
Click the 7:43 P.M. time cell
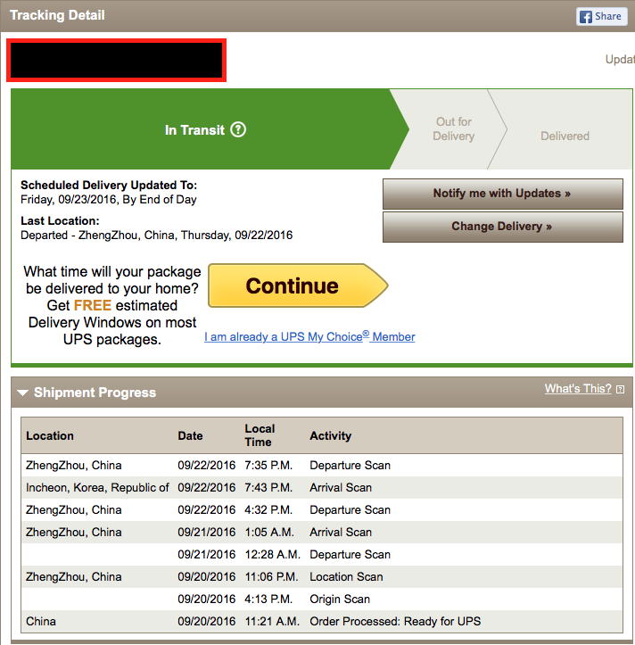[268, 487]
